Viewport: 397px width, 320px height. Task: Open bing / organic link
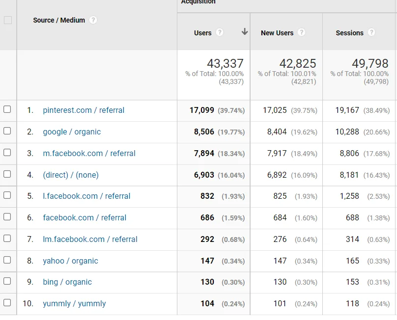(67, 282)
